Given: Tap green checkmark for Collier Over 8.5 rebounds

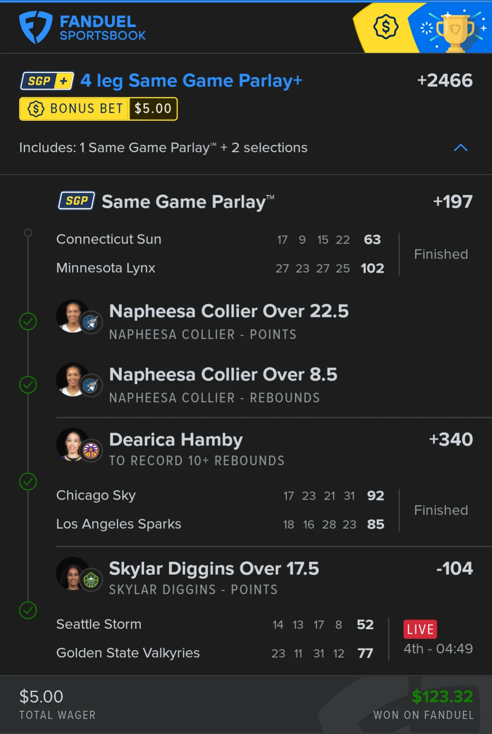Looking at the screenshot, I should [28, 385].
